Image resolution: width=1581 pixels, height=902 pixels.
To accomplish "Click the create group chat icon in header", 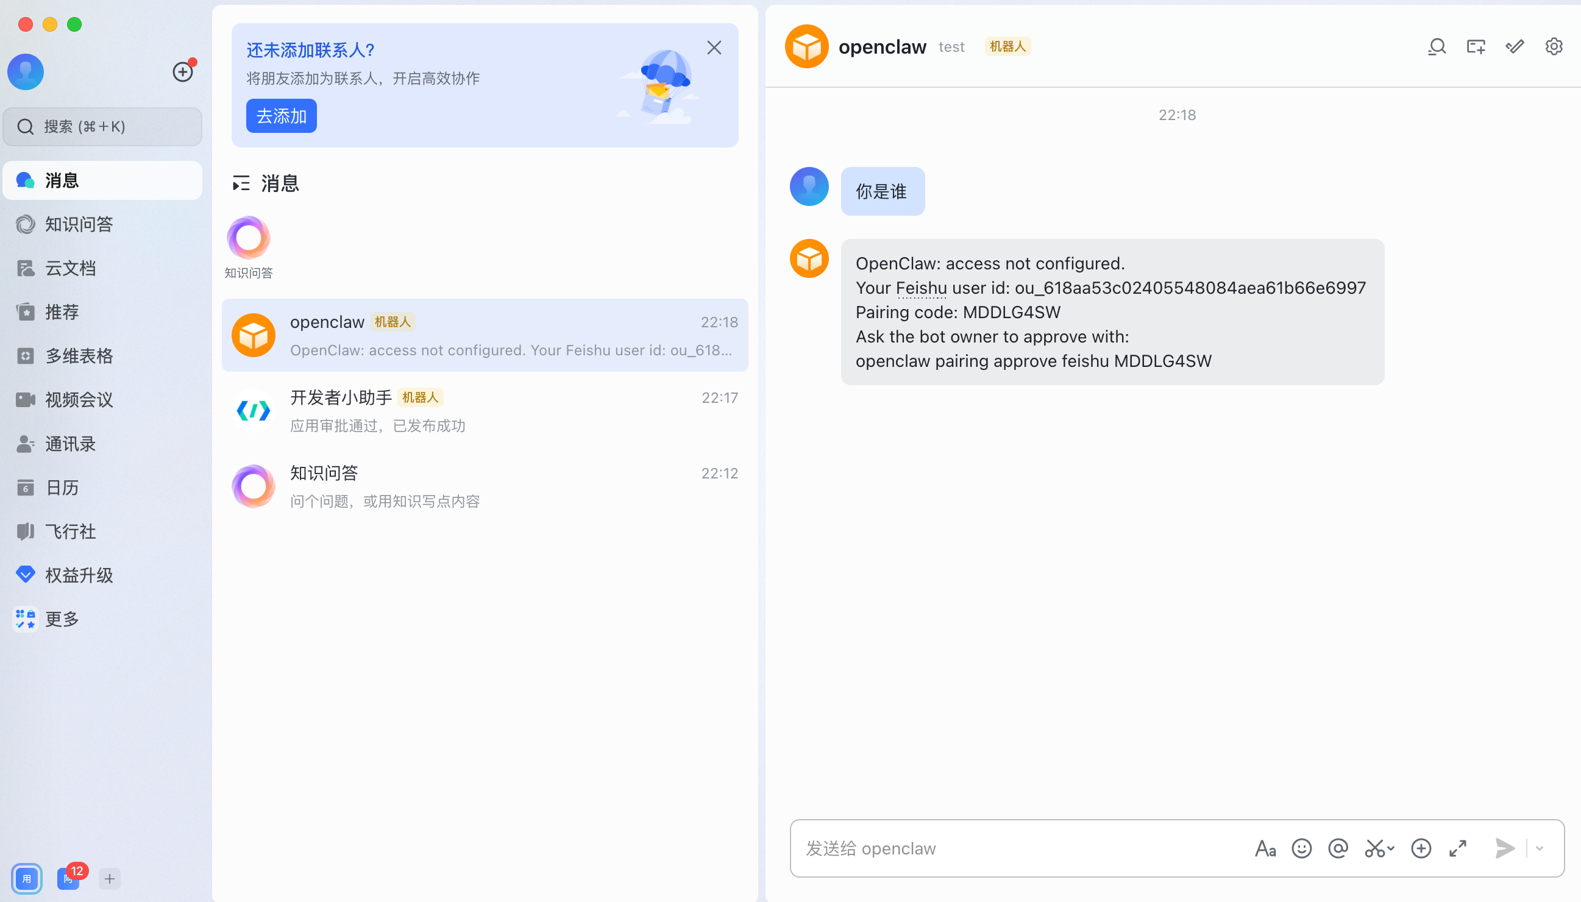I will 1476,46.
